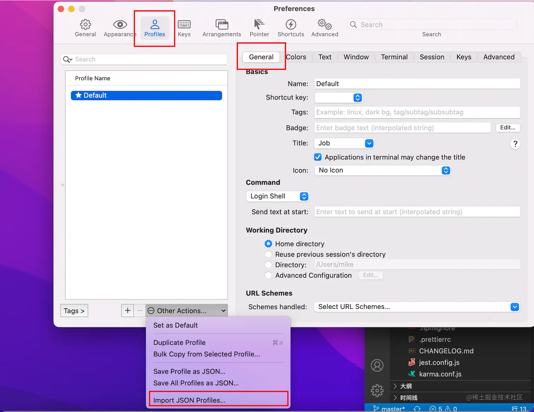Click Edit beside Advanced Configuration
The width and height of the screenshot is (534, 412).
click(x=370, y=275)
